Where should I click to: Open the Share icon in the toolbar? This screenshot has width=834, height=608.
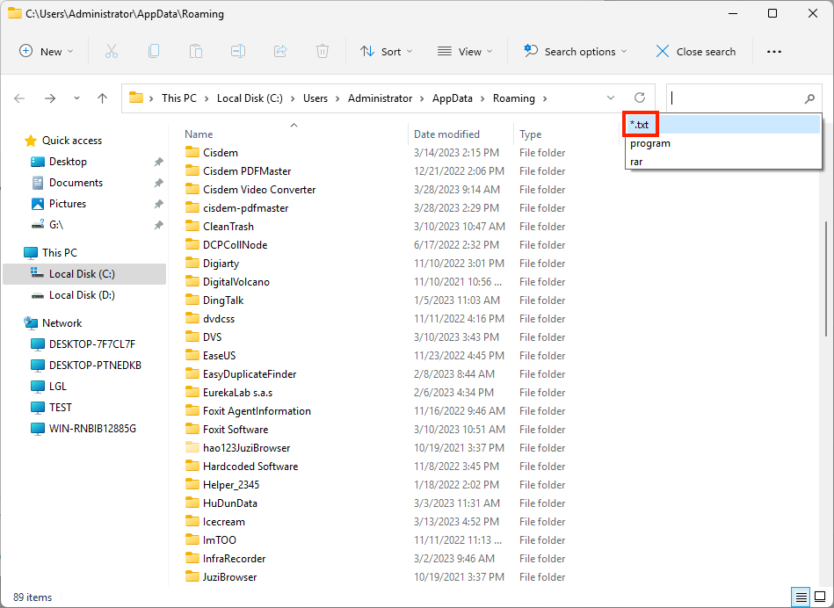coord(279,51)
